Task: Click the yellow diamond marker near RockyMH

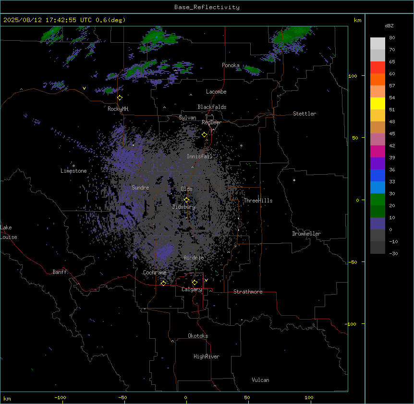Action: (x=120, y=98)
